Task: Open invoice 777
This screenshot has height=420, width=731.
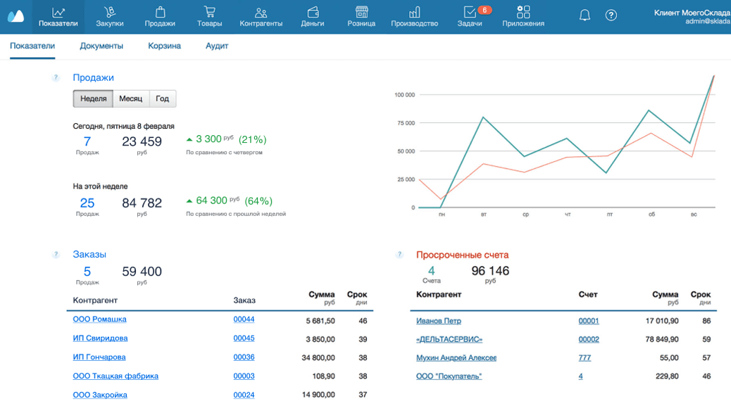Action: [x=585, y=357]
